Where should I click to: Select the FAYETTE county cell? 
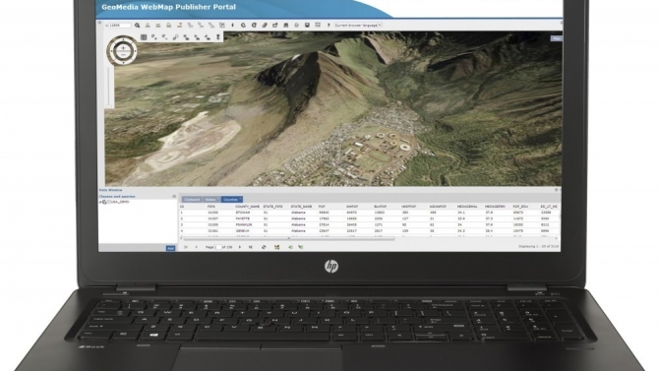point(243,218)
